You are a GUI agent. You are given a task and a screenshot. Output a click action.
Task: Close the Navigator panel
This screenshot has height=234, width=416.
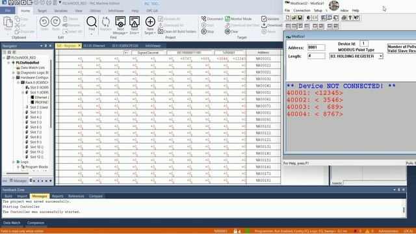51,46
